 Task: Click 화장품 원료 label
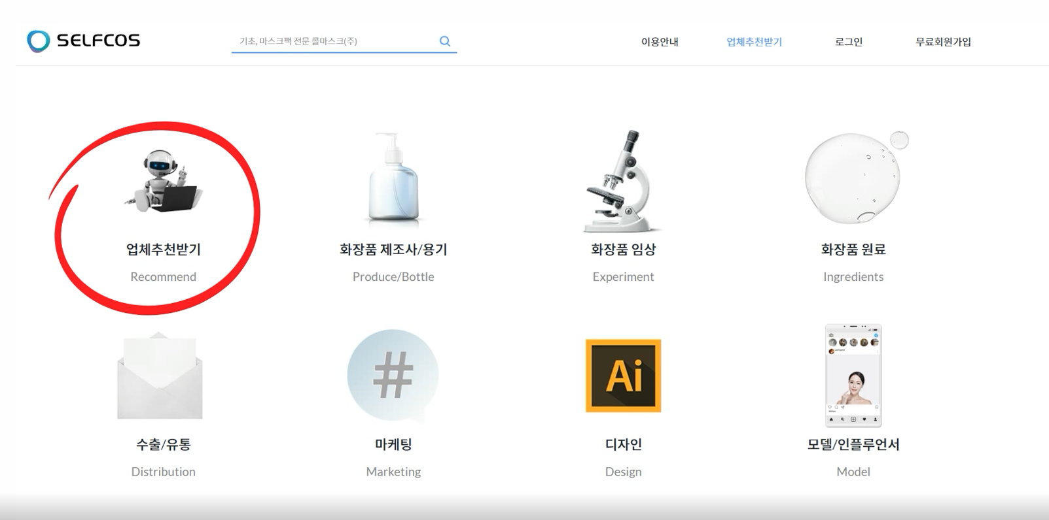853,249
